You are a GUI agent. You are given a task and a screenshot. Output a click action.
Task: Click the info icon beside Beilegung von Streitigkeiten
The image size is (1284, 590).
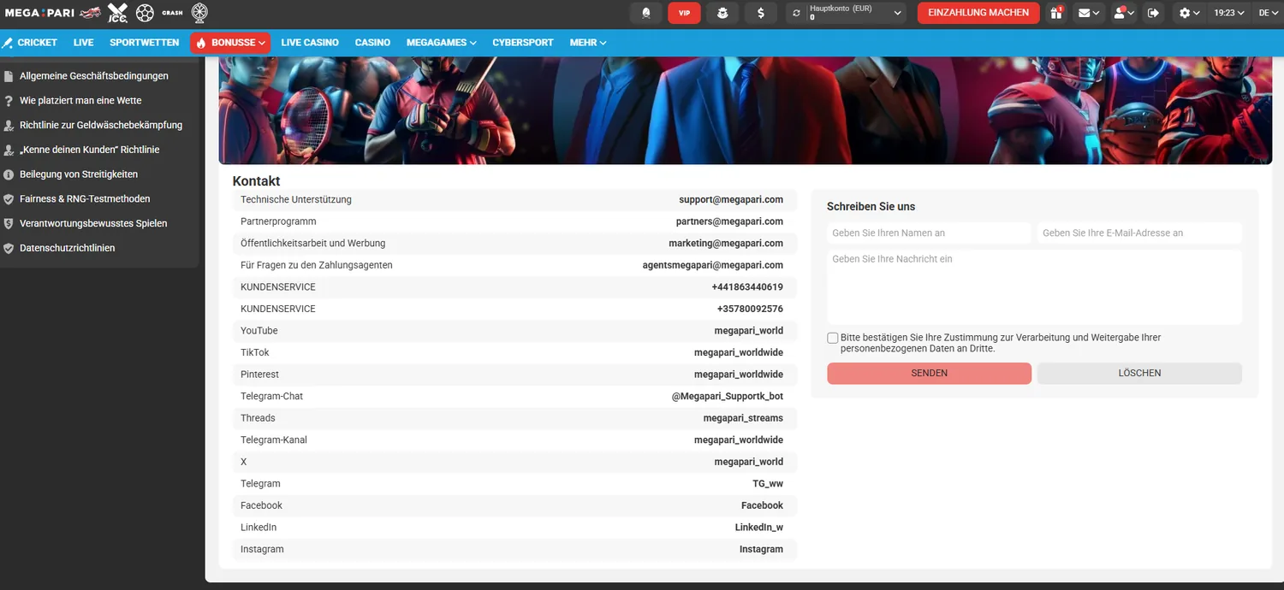(x=9, y=174)
